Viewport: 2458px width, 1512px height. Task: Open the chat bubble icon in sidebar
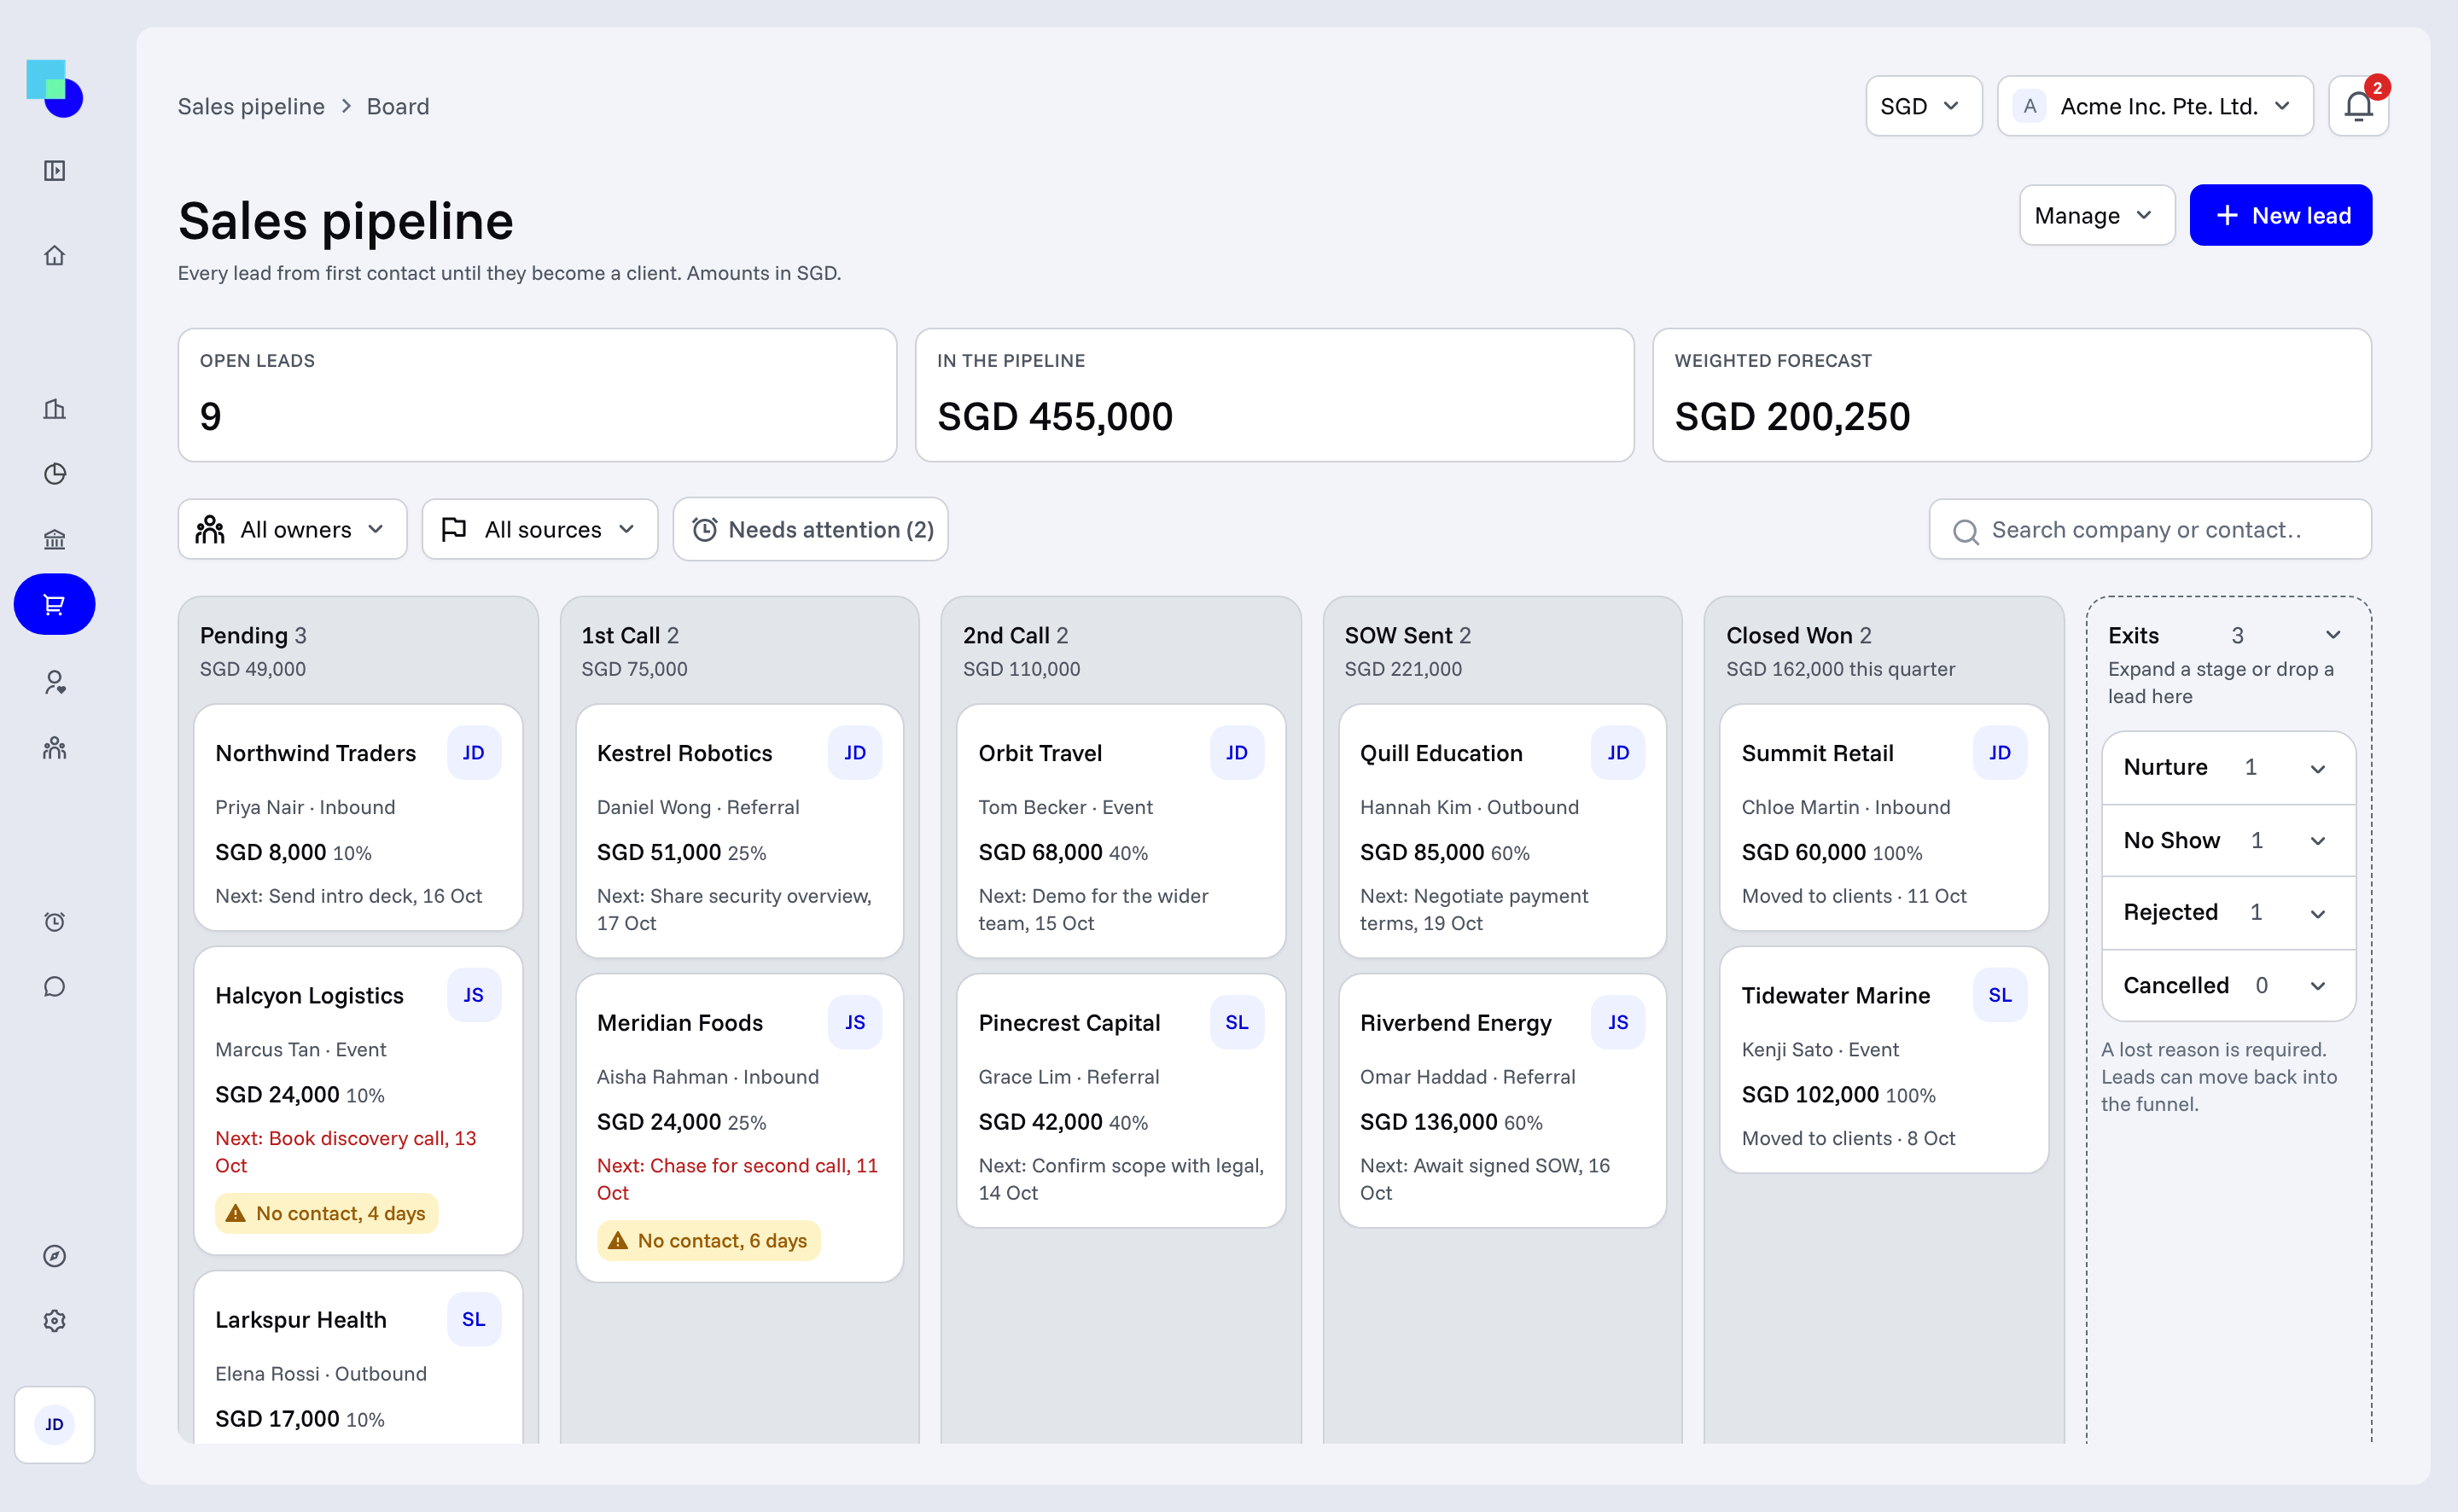pos(54,986)
